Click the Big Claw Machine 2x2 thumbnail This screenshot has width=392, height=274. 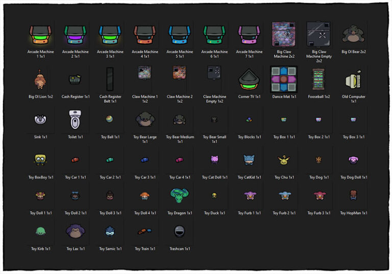pos(284,34)
